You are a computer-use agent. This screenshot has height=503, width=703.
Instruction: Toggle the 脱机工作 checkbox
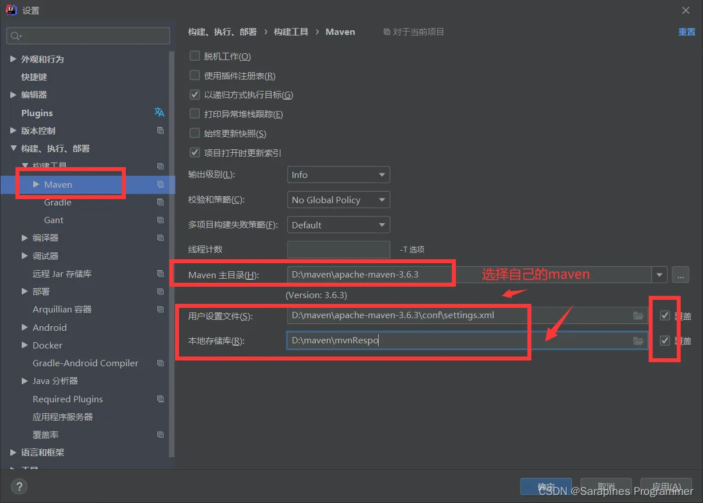click(194, 56)
